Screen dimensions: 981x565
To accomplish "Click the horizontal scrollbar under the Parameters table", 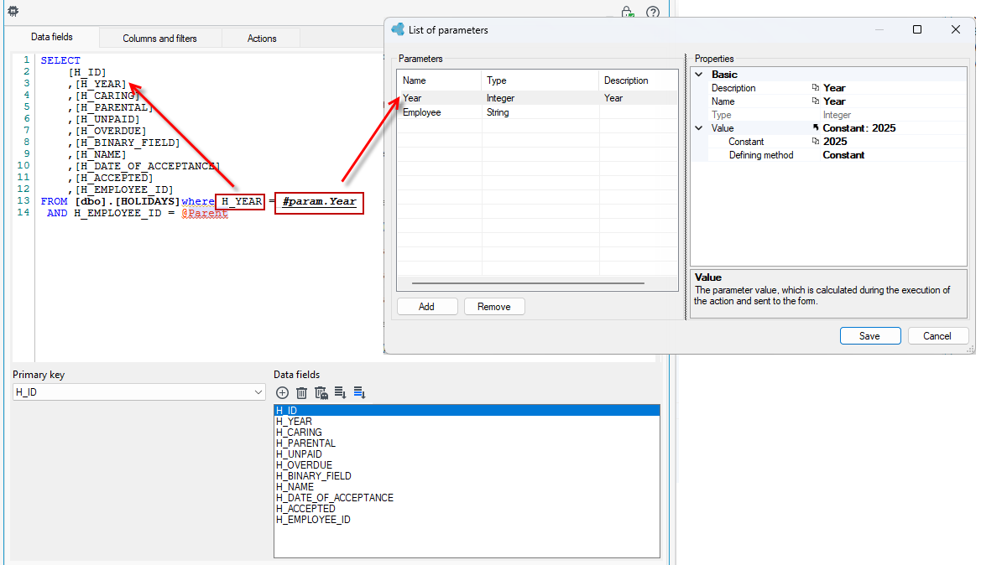I will pyautogui.click(x=528, y=283).
